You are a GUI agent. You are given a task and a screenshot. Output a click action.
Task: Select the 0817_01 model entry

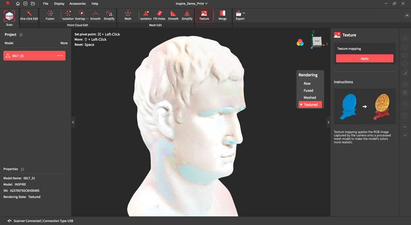(x=34, y=56)
